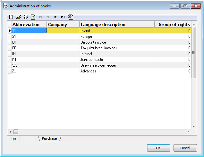Minimize the Administration of books window
The height and width of the screenshot is (157, 204).
(175, 6)
